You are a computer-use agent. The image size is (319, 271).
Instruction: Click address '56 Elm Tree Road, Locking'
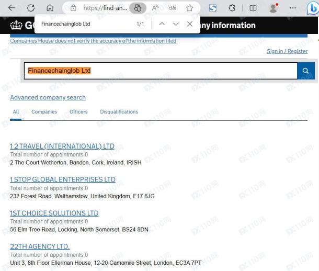click(79, 230)
